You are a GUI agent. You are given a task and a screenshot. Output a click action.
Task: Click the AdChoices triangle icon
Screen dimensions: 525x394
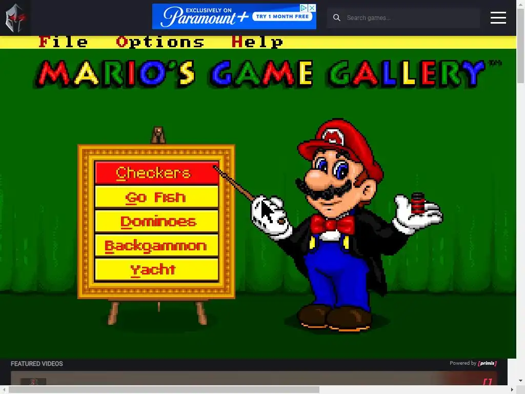pyautogui.click(x=304, y=8)
